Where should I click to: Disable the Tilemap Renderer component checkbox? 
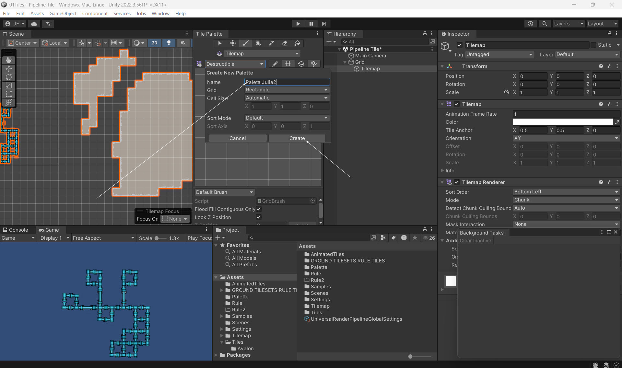pos(457,182)
